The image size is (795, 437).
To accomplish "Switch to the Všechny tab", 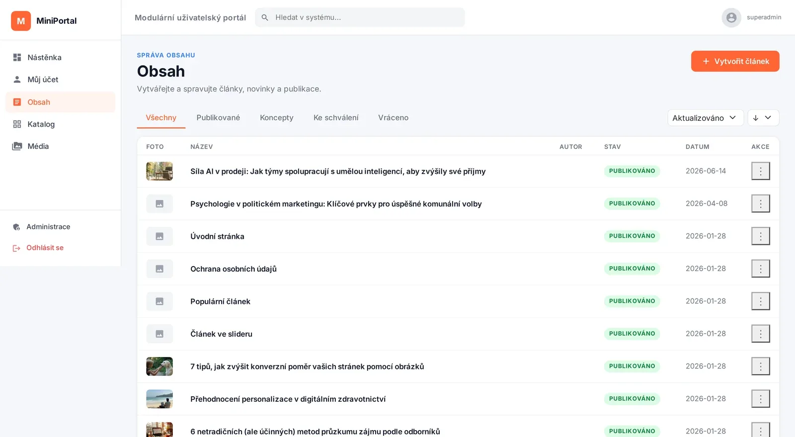I will click(x=161, y=118).
